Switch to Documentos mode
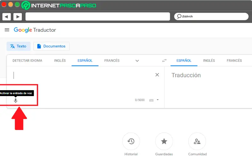This screenshot has height=157, width=252. [x=51, y=46]
